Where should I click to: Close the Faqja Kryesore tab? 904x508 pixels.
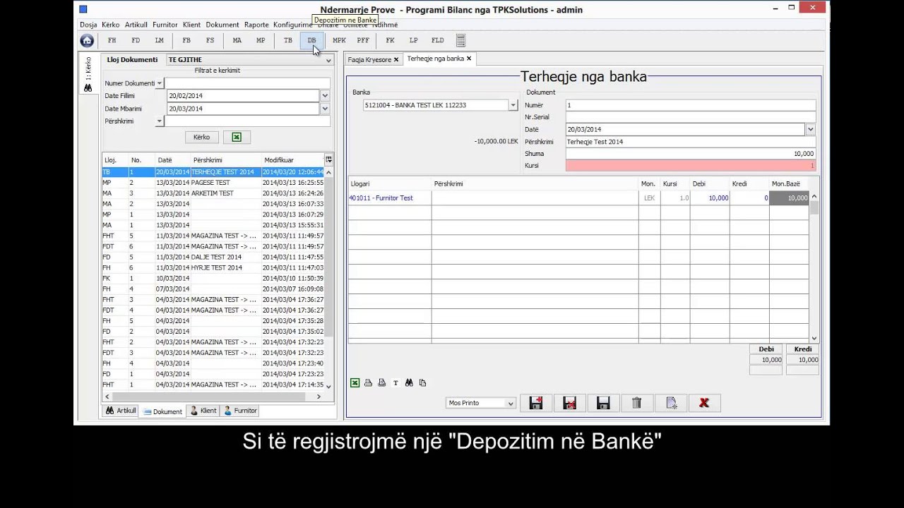point(396,60)
